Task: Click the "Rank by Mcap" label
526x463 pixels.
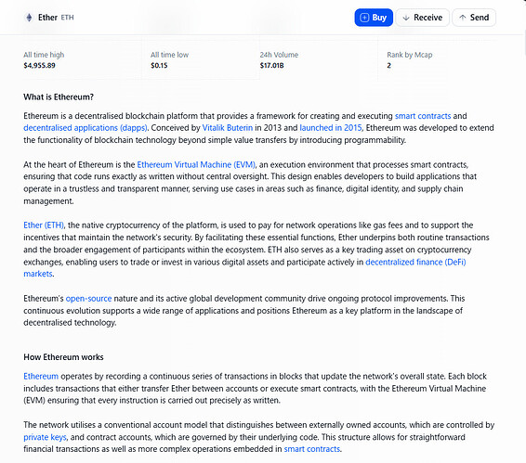Action: pyautogui.click(x=410, y=55)
